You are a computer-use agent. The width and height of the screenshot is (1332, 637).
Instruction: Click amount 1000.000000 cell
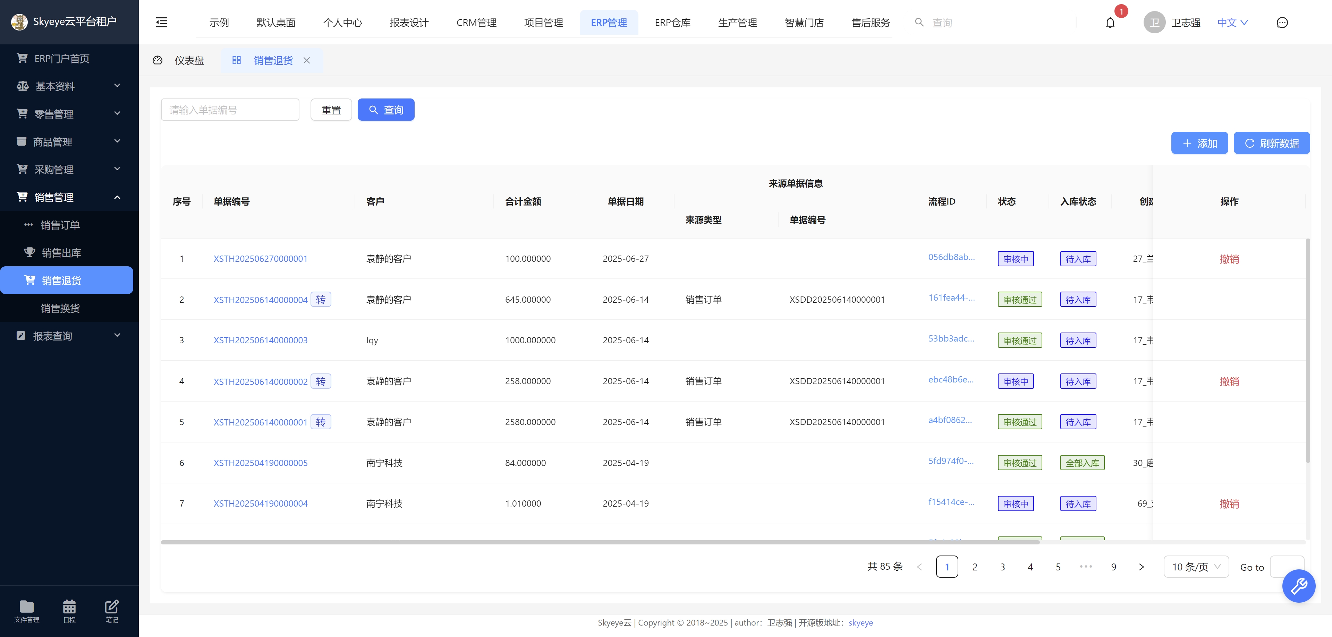pos(530,341)
